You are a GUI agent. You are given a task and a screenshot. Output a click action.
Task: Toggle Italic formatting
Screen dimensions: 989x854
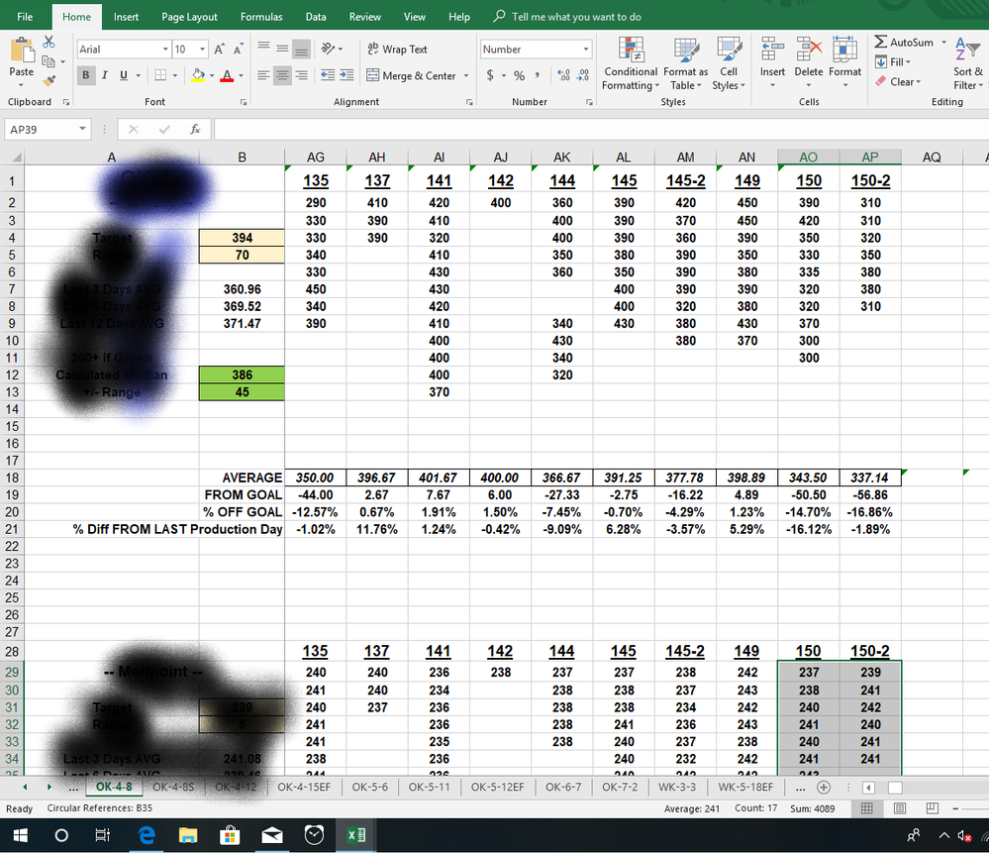click(105, 75)
